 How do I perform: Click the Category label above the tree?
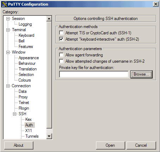pos(11,12)
